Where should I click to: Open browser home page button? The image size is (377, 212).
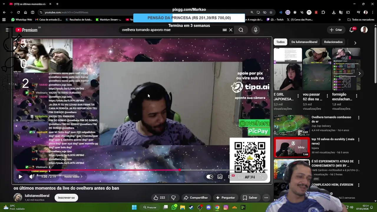(x=25, y=12)
